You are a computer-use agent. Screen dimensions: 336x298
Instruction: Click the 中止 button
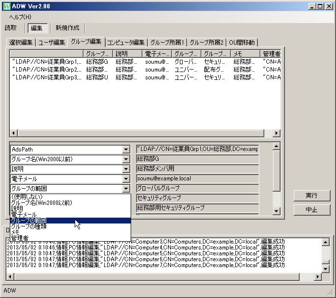coord(311,210)
